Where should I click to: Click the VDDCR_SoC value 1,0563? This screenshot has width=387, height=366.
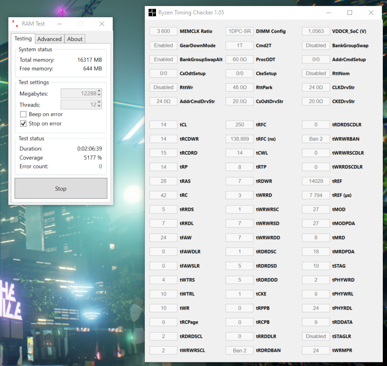(x=316, y=31)
